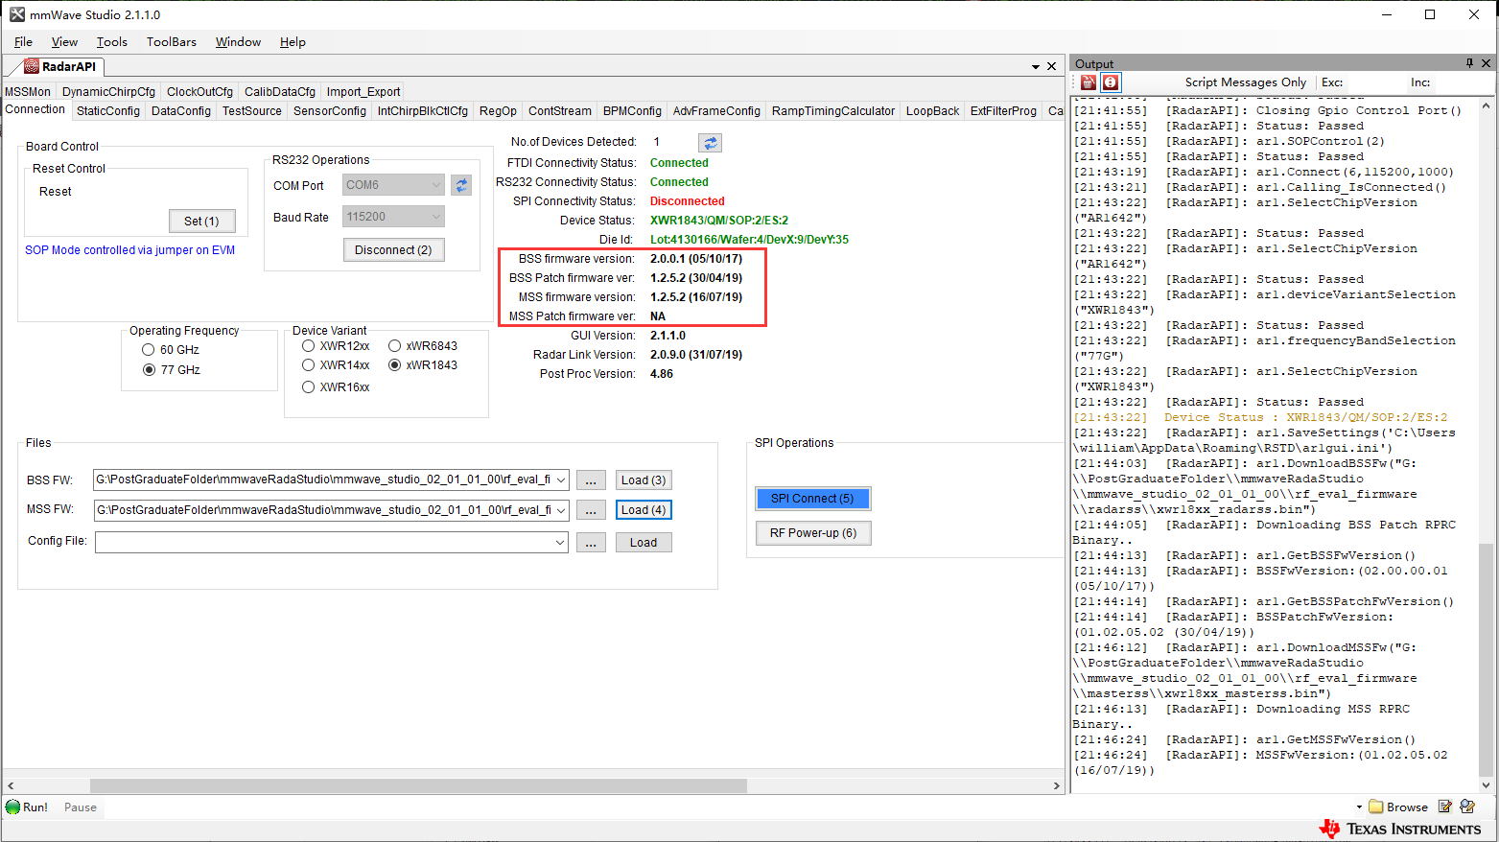This screenshot has width=1499, height=842.
Task: Toggle Script Messages Only filter
Action: click(1245, 82)
